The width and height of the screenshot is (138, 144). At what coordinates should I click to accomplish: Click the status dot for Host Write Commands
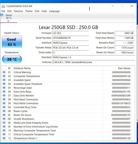pyautogui.click(x=4, y=103)
